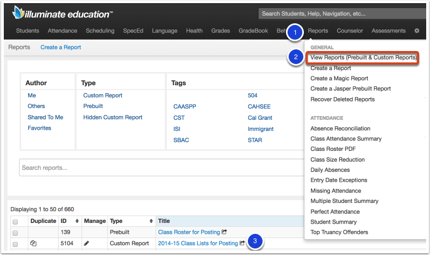Select Recover Deleted Reports
This screenshot has width=430, height=255.
[x=342, y=99]
